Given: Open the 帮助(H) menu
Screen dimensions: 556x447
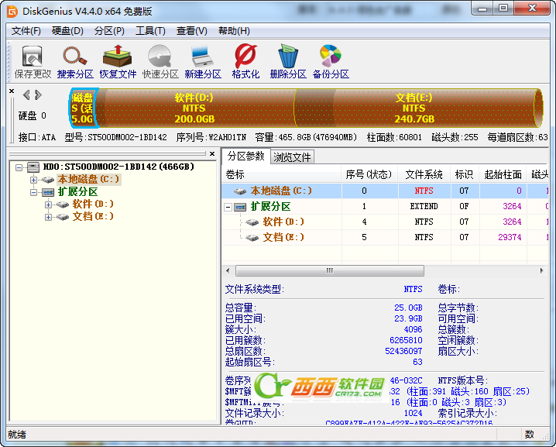Looking at the screenshot, I should [x=234, y=31].
